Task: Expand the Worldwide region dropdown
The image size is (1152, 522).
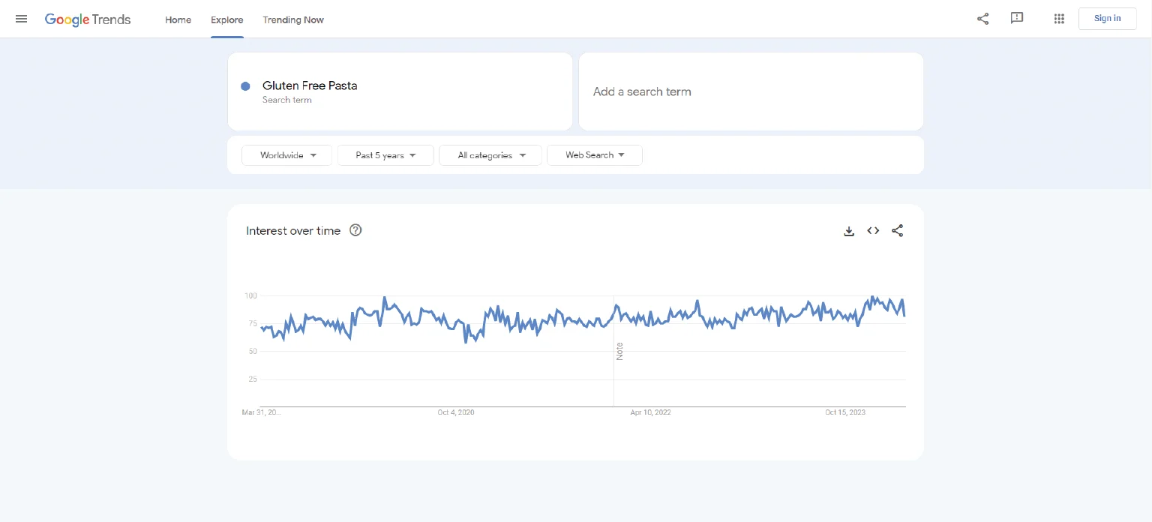Action: (286, 155)
